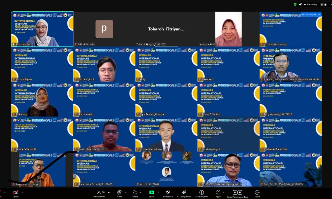Open the Apps menu icon
The image size is (332, 199).
(x=218, y=193)
